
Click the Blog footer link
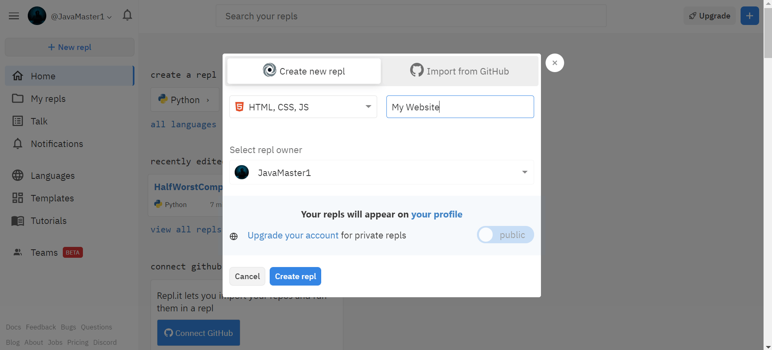[12, 342]
